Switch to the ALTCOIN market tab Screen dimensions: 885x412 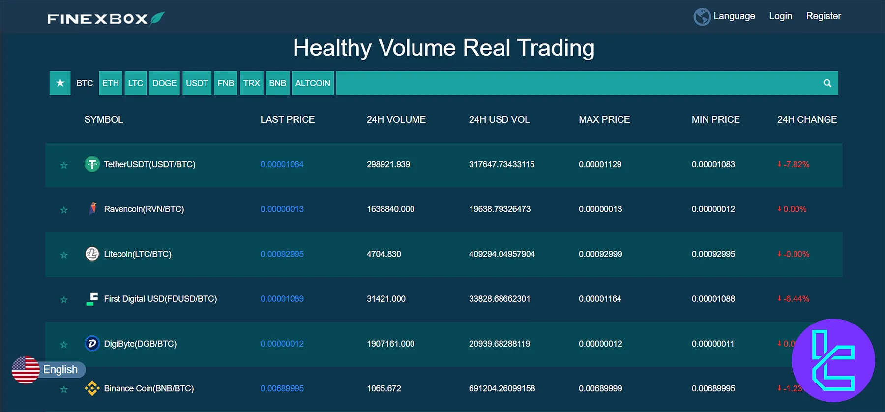click(x=313, y=83)
